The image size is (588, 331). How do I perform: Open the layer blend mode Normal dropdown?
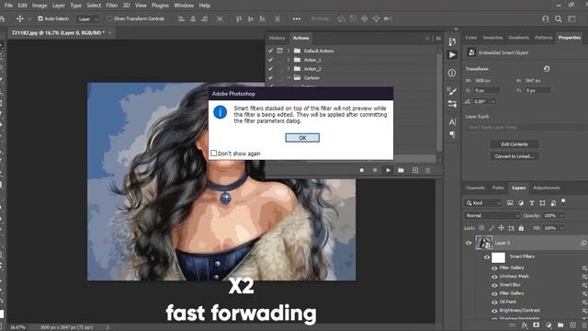492,215
